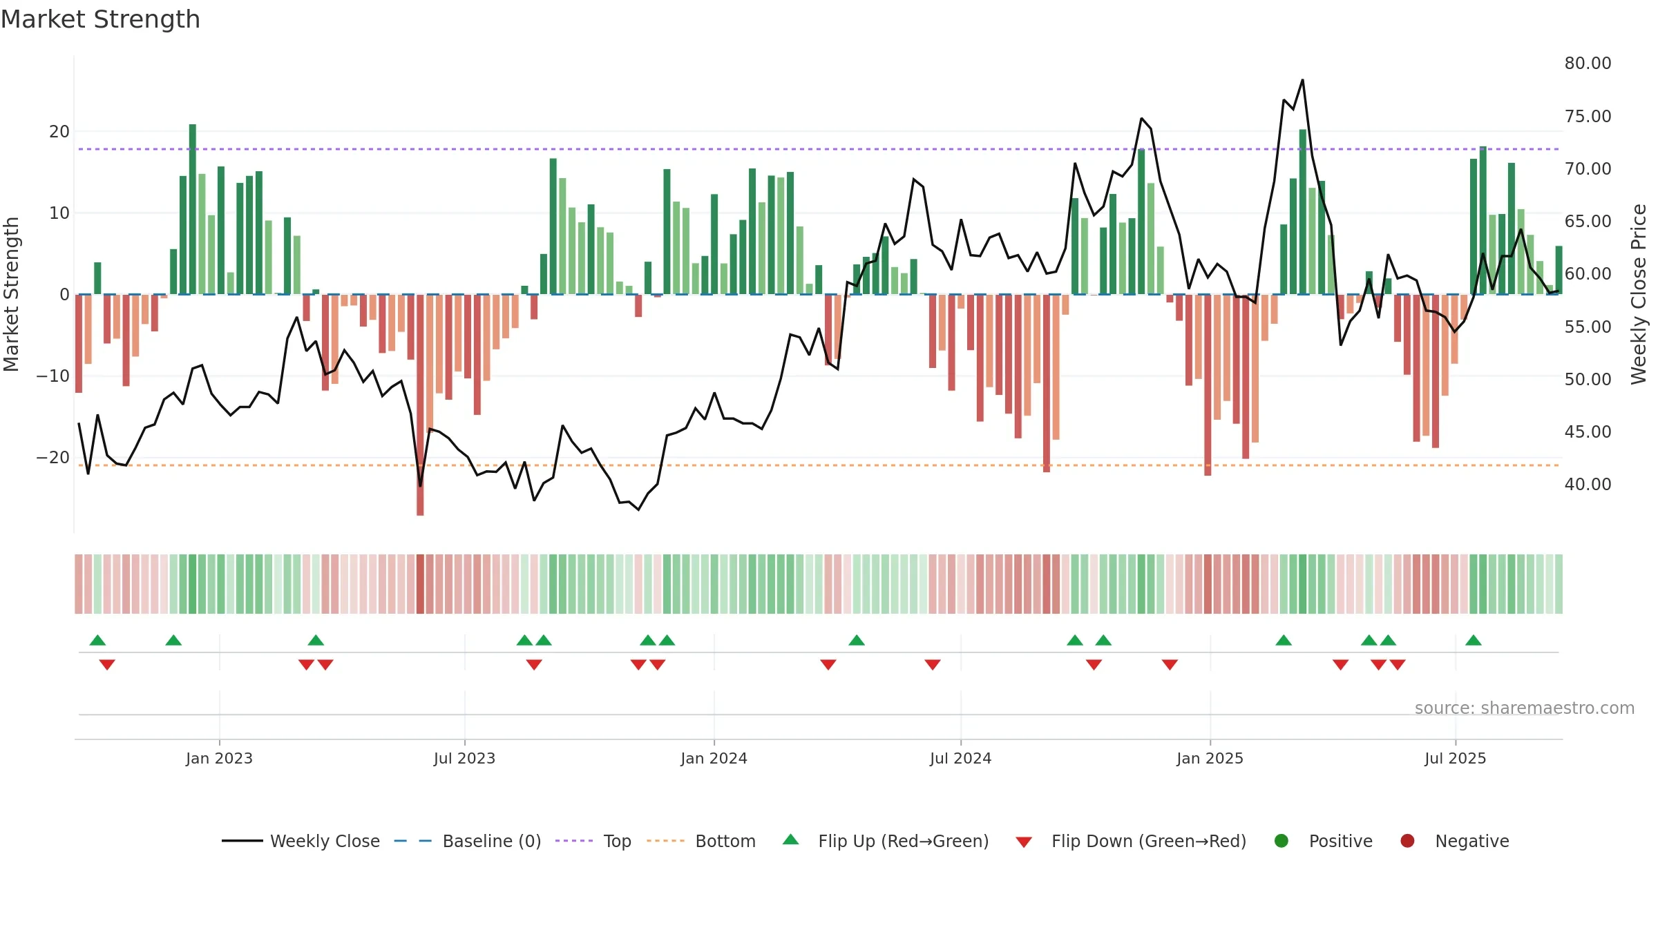Screen dimensions: 1658x932
Task: Toggle Flip Down (Green→Red) legend entry
Action: [x=1131, y=841]
